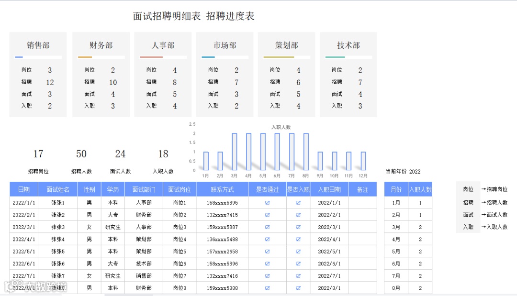Select phone cell 136xxxx5488

(x=222, y=240)
